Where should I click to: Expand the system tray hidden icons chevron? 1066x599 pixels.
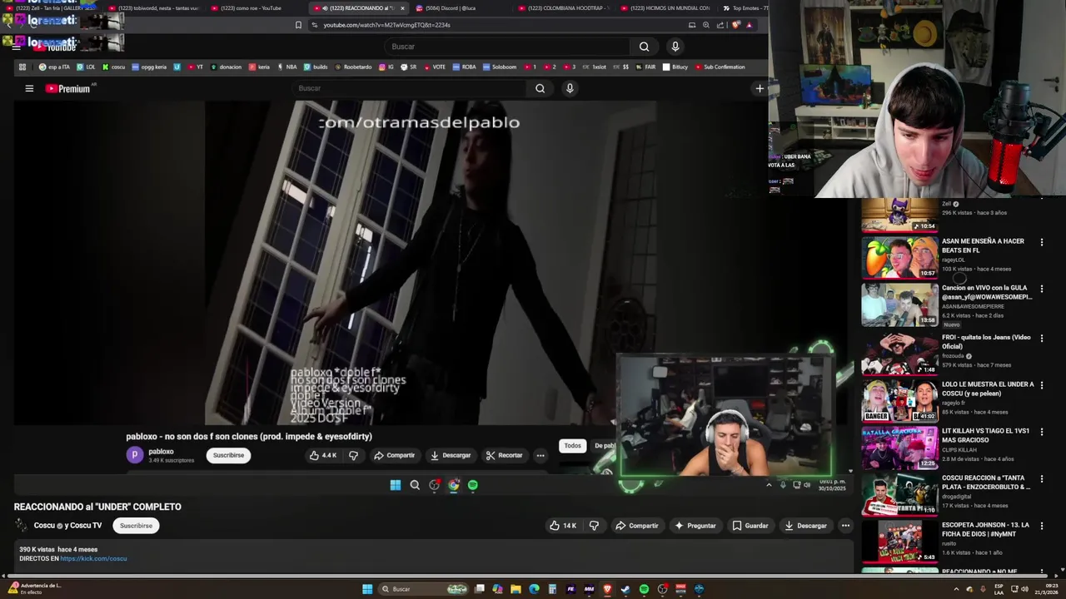(x=956, y=589)
